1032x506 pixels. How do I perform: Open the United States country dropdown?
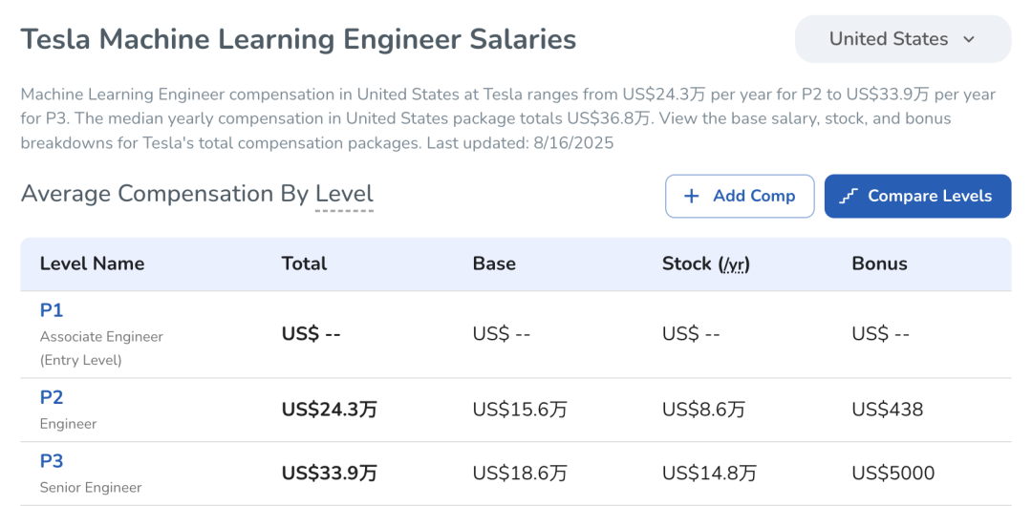coord(902,39)
